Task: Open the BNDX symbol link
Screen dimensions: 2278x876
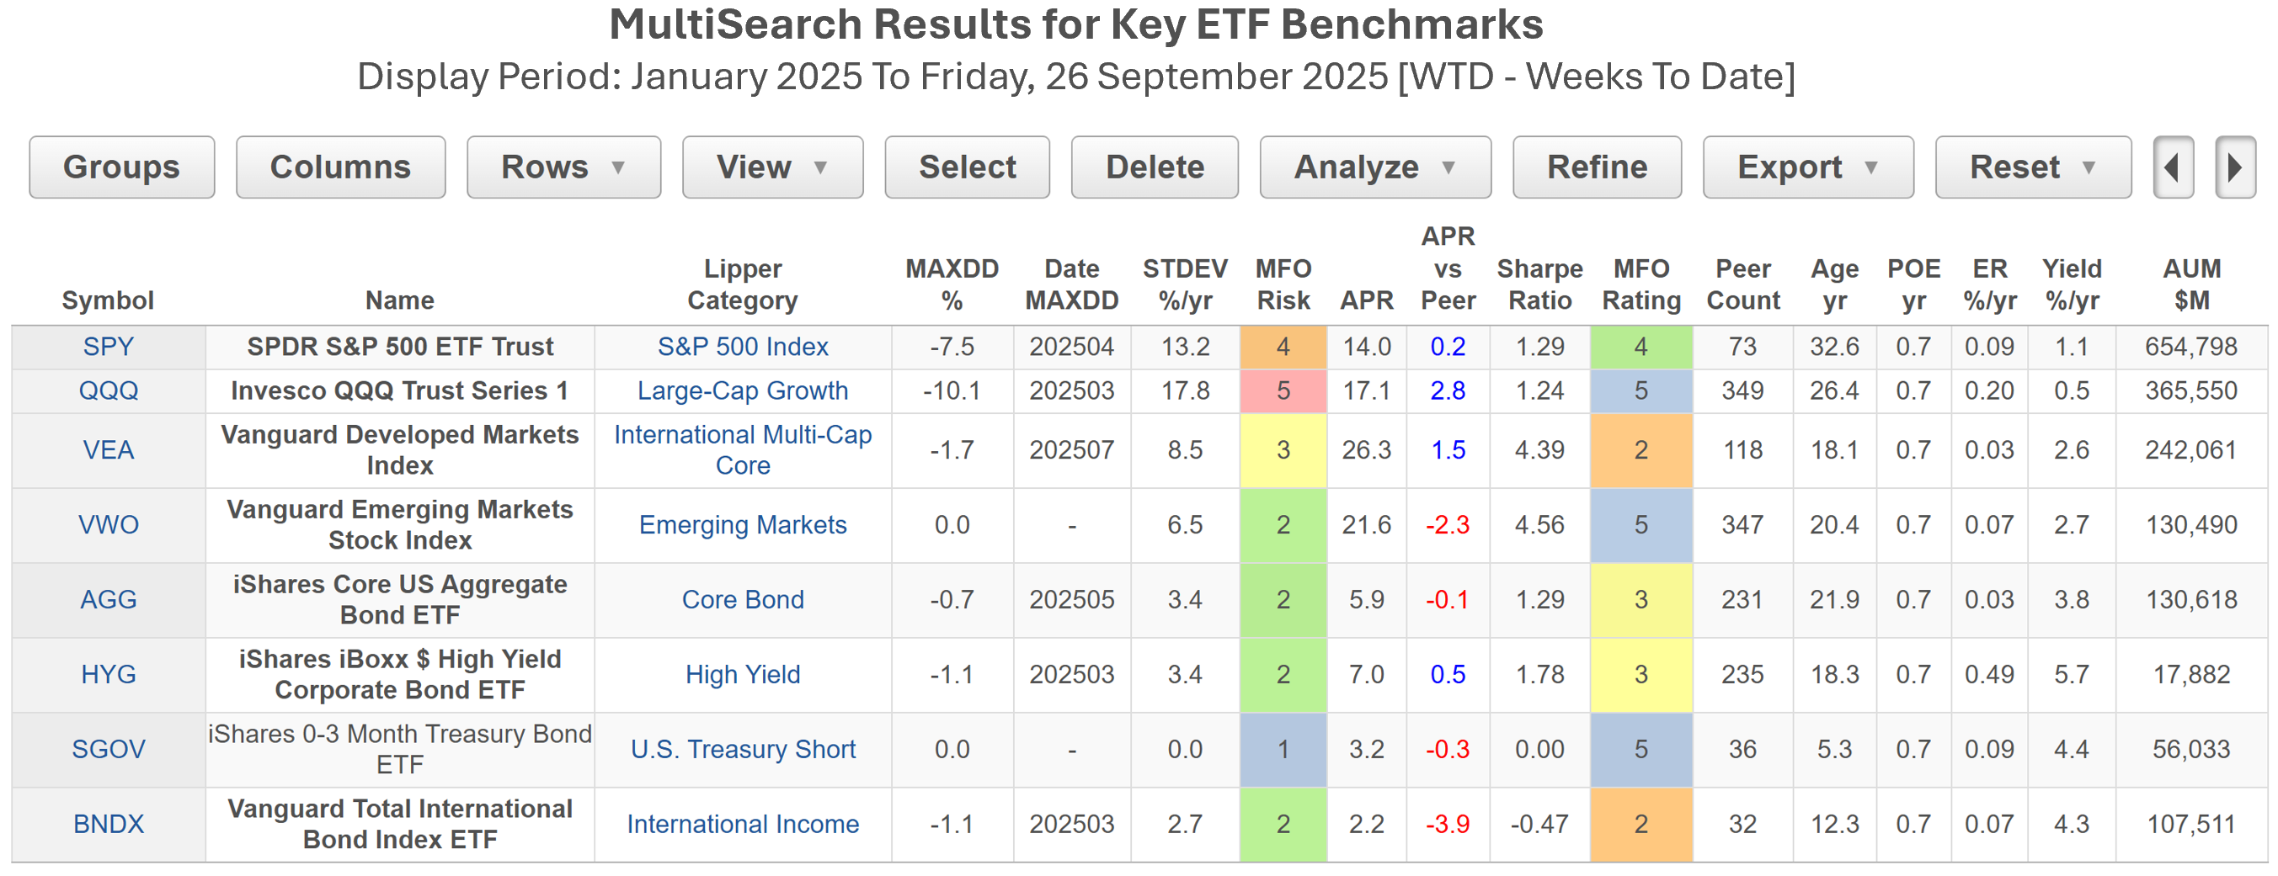Action: 108,824
